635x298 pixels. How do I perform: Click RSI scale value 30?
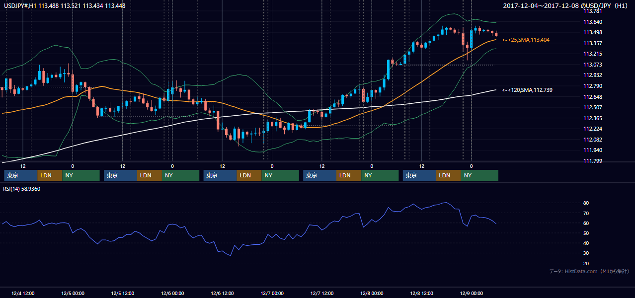[586, 253]
